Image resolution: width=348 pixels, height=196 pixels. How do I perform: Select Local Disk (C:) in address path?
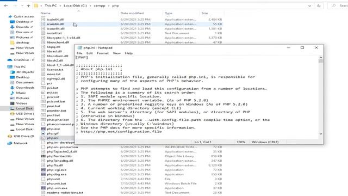point(75,5)
